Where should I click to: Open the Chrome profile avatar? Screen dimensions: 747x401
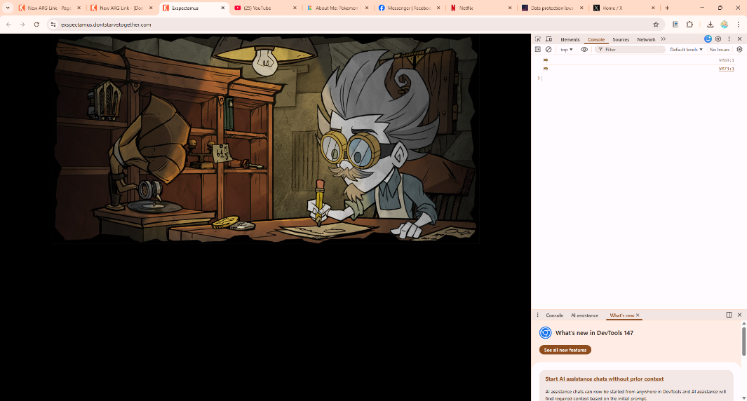tap(724, 25)
